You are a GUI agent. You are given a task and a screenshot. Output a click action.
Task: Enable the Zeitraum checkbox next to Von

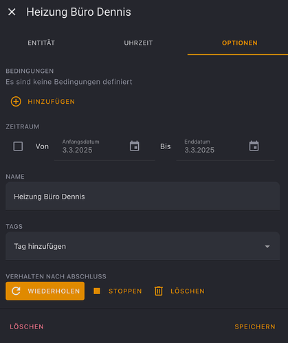[18, 146]
